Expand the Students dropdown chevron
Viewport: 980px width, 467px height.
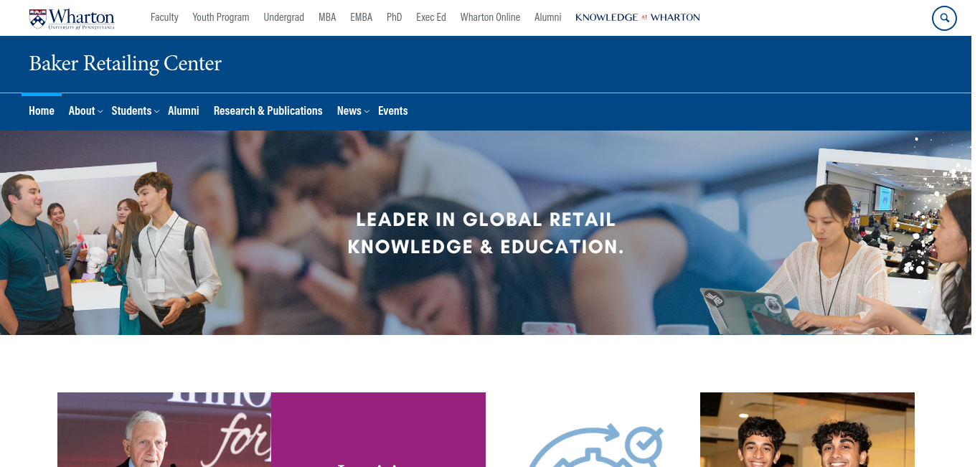coord(156,111)
